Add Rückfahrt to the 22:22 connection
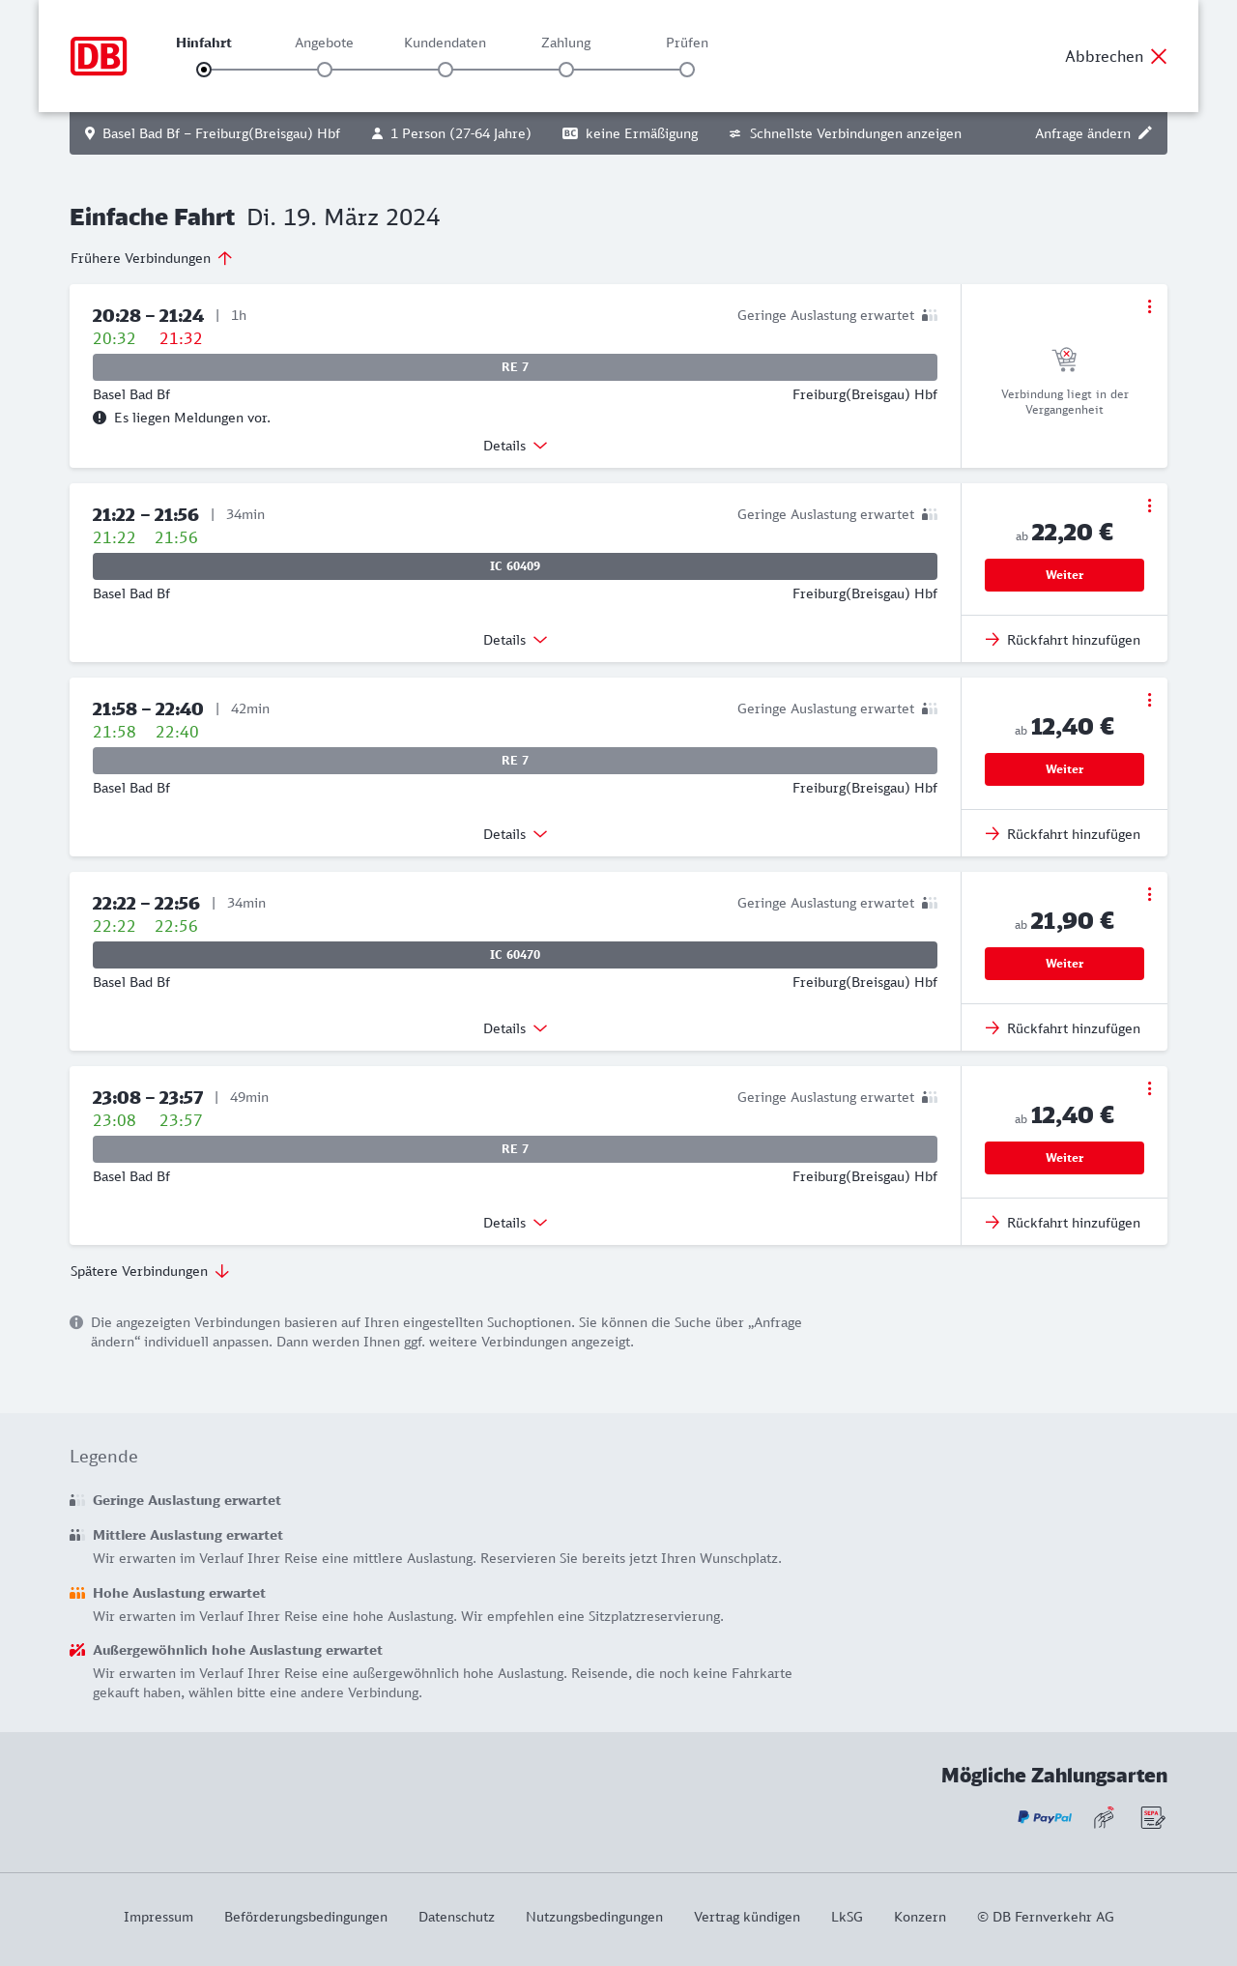The image size is (1237, 1966). coord(1063,1028)
